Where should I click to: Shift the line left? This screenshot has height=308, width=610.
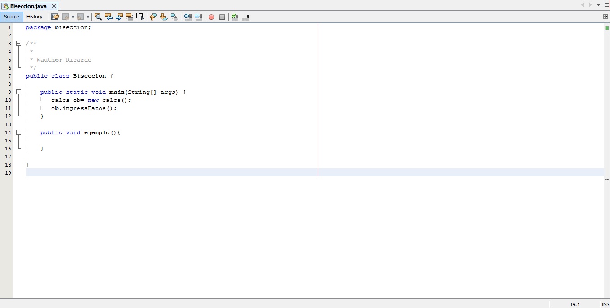click(x=188, y=17)
